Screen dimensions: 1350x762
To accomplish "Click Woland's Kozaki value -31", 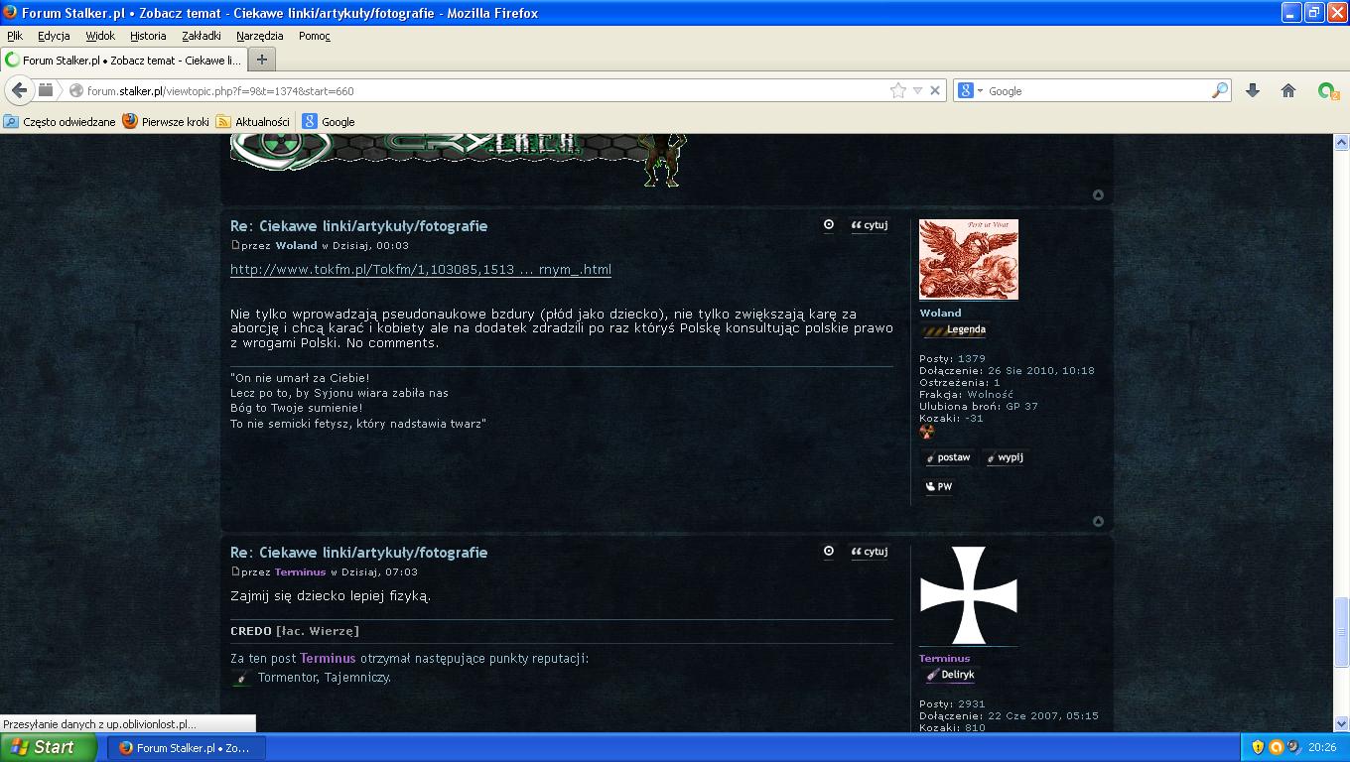I will click(x=974, y=418).
